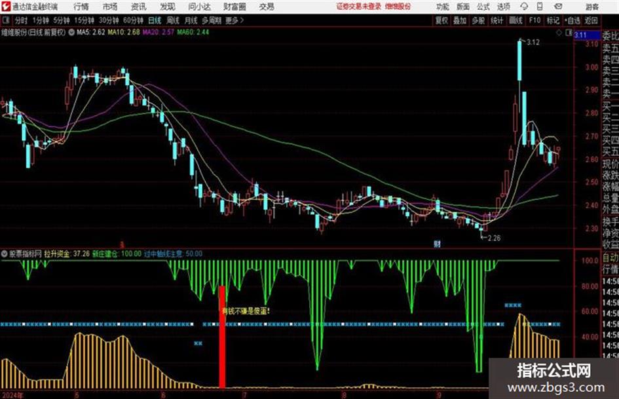Click the blue 财 marker on chart
This screenshot has width=619, height=399.
click(x=437, y=244)
